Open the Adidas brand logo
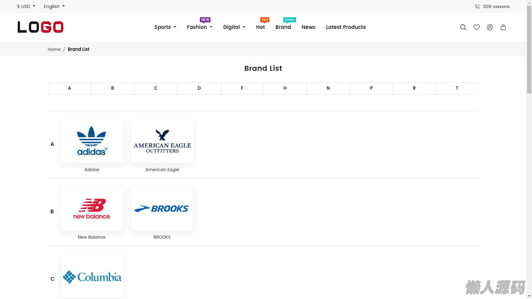532x299 pixels. [x=92, y=141]
